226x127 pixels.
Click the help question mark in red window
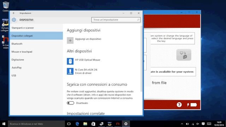click(x=179, y=105)
